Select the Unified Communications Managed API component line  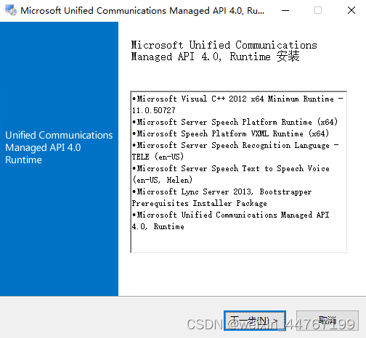tap(231, 215)
